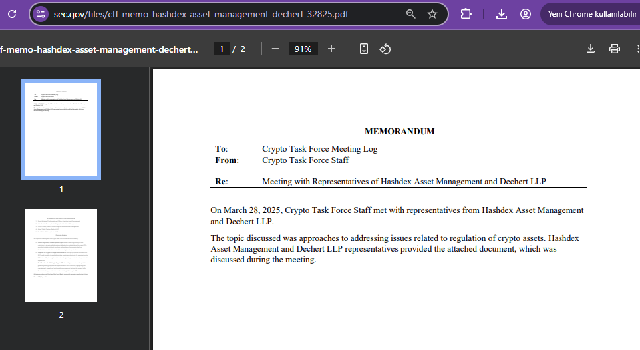Click the 'On March 28, 2025' paragraph
The image size is (640, 350).
[397, 216]
